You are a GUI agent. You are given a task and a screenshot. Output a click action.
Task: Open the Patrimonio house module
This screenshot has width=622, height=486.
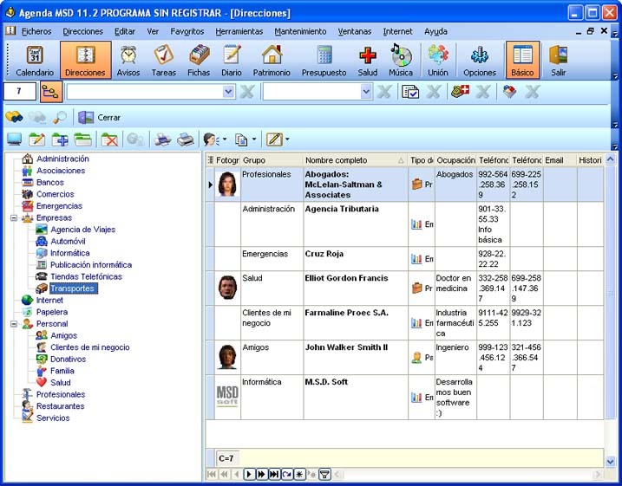click(x=272, y=60)
